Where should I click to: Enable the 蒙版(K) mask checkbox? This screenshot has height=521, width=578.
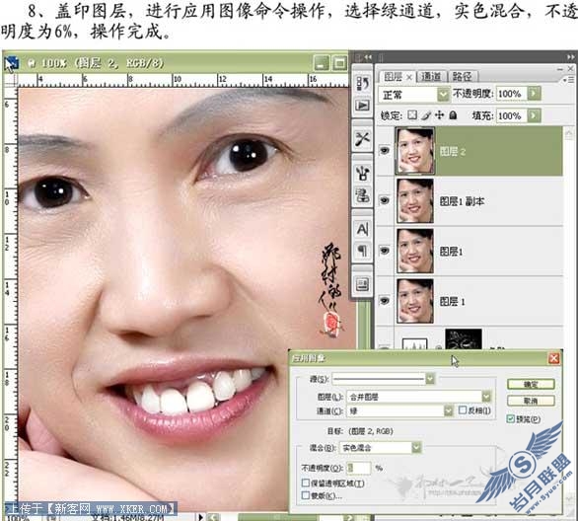click(x=305, y=495)
